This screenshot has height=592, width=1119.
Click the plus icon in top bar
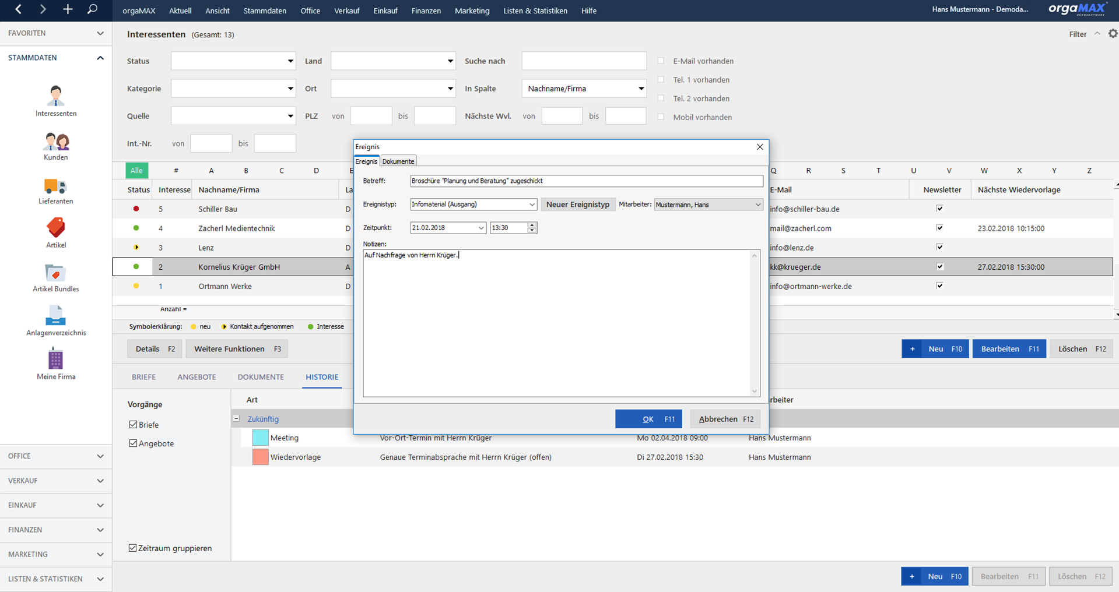click(x=68, y=9)
